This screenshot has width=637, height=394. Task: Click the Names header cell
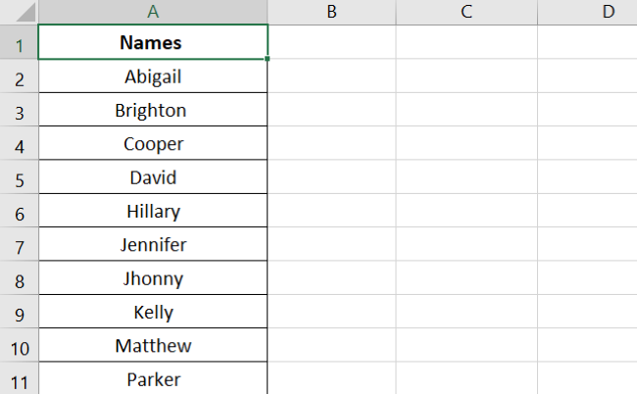pos(152,43)
